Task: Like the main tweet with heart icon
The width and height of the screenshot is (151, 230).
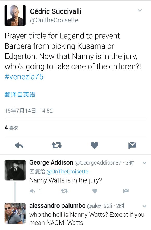Action: tap(95, 145)
